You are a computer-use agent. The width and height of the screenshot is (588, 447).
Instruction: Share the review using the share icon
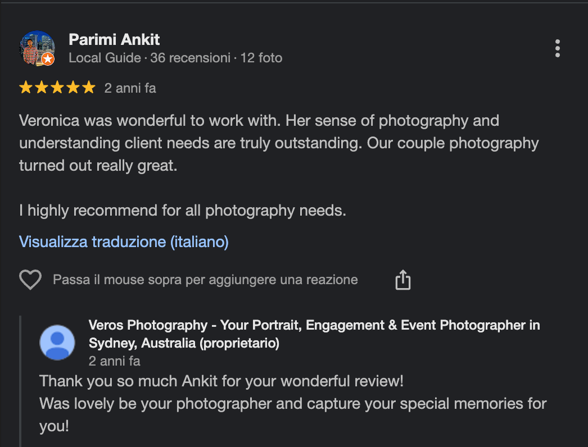pos(403,280)
